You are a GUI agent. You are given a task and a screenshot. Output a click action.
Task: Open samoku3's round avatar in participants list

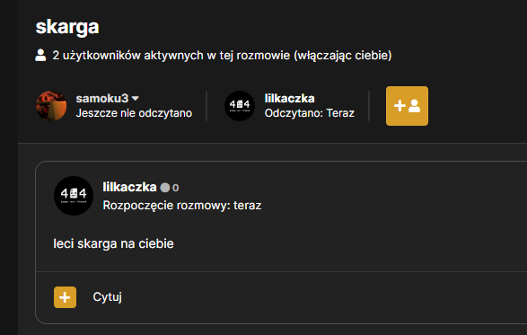point(51,106)
